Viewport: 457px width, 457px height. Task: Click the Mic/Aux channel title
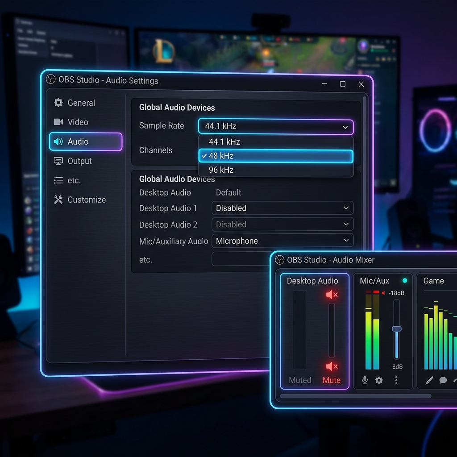coord(374,281)
